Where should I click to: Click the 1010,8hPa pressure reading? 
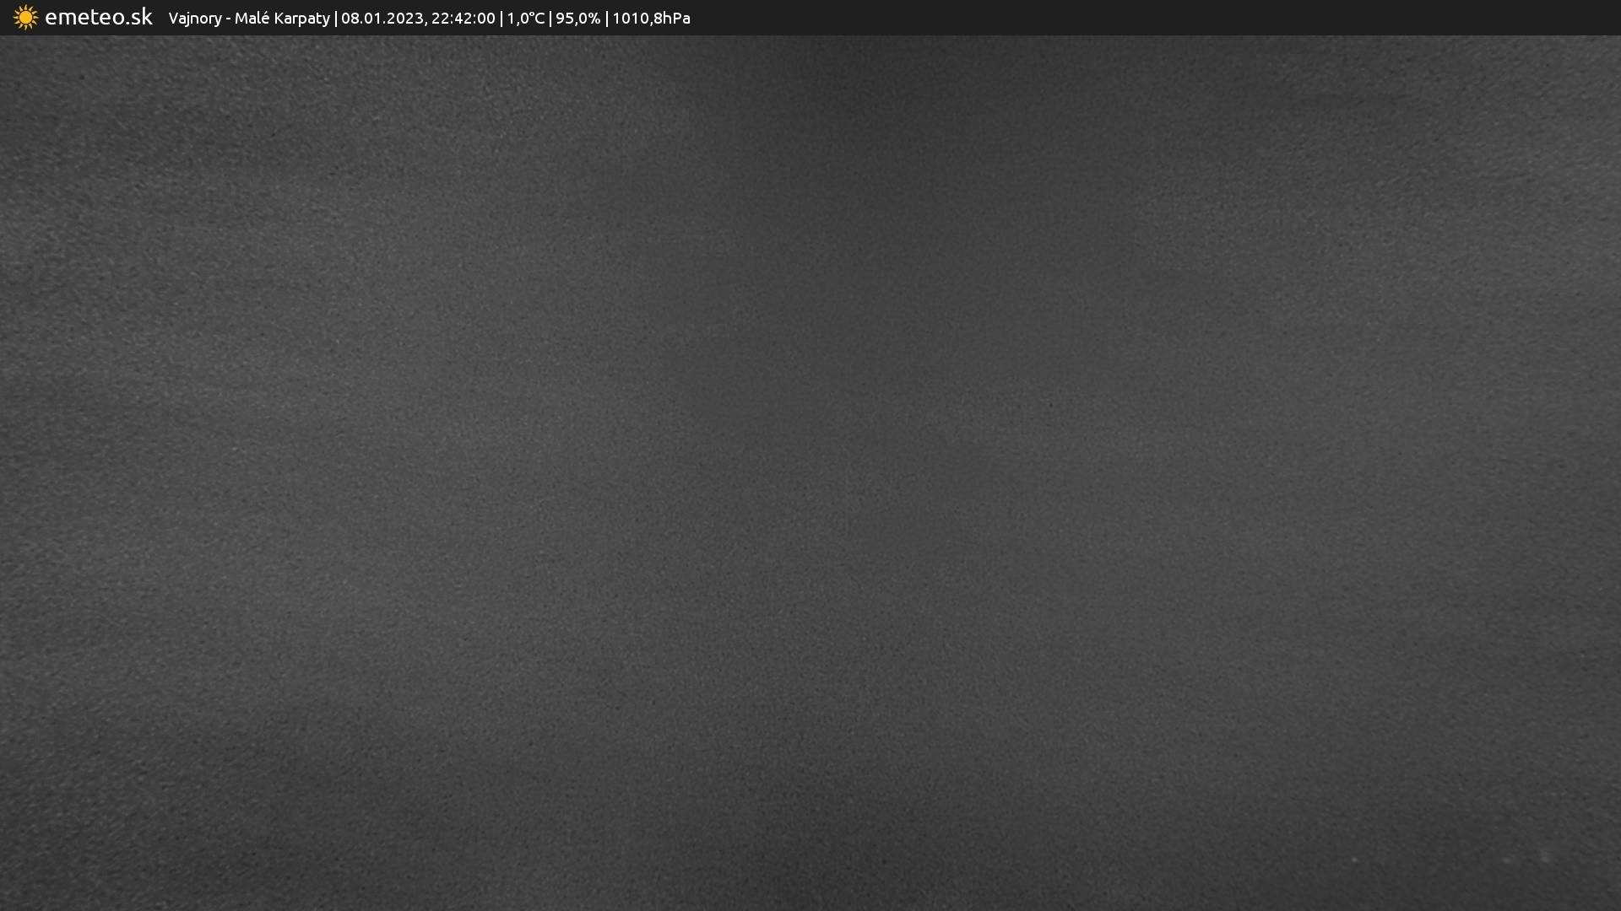click(651, 19)
